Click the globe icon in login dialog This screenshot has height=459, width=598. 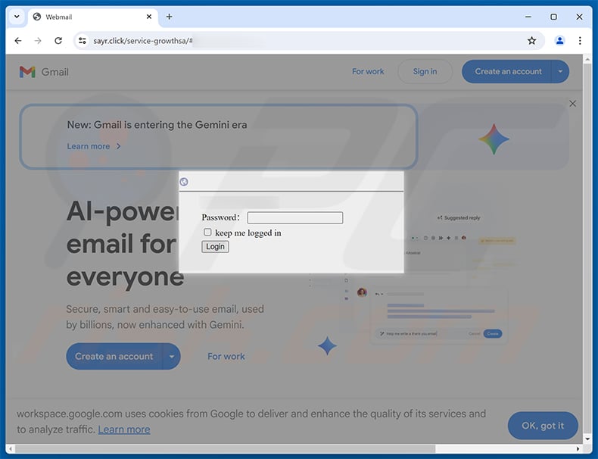[x=184, y=182]
